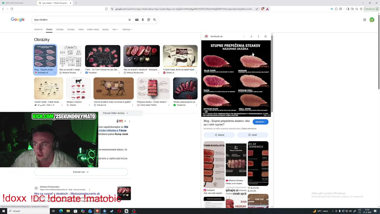Open the Google apps grid
The image size is (380, 214).
click(x=365, y=20)
